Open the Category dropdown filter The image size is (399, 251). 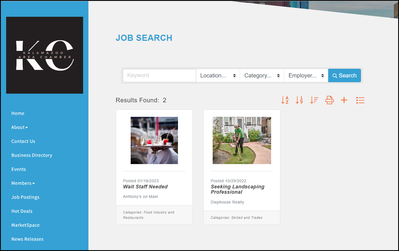[x=262, y=75]
